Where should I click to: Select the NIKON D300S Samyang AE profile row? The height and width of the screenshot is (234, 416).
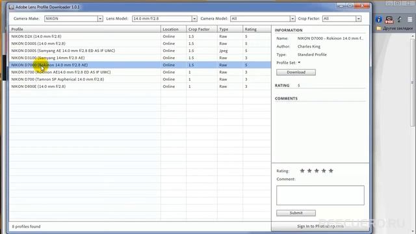140,51
